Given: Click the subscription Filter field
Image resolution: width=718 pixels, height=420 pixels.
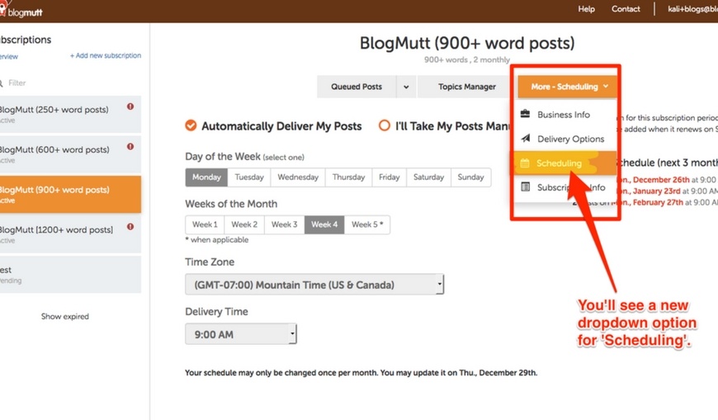Looking at the screenshot, I should click(x=70, y=83).
